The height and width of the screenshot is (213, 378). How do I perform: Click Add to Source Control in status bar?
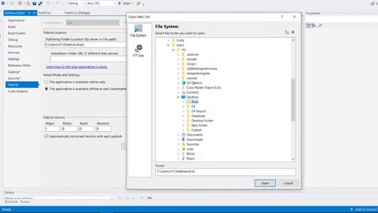pyautogui.click(x=364, y=209)
